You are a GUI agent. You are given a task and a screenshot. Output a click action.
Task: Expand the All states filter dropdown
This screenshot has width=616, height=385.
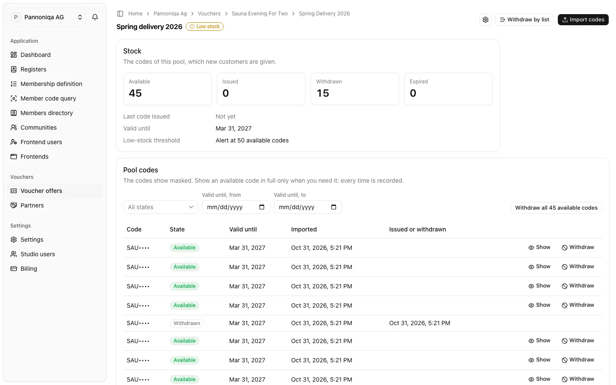(161, 207)
